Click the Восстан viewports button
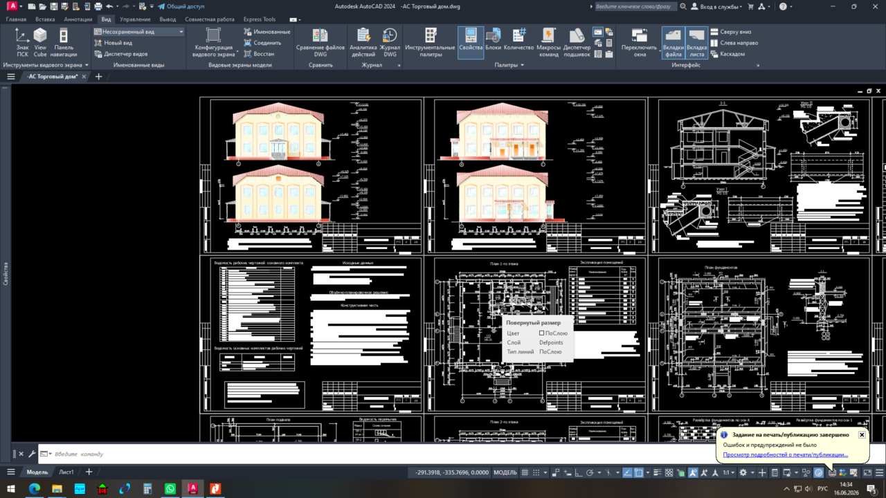The width and height of the screenshot is (886, 498). click(259, 53)
